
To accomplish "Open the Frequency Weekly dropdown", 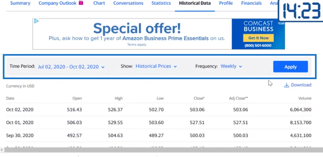I will point(231,66).
